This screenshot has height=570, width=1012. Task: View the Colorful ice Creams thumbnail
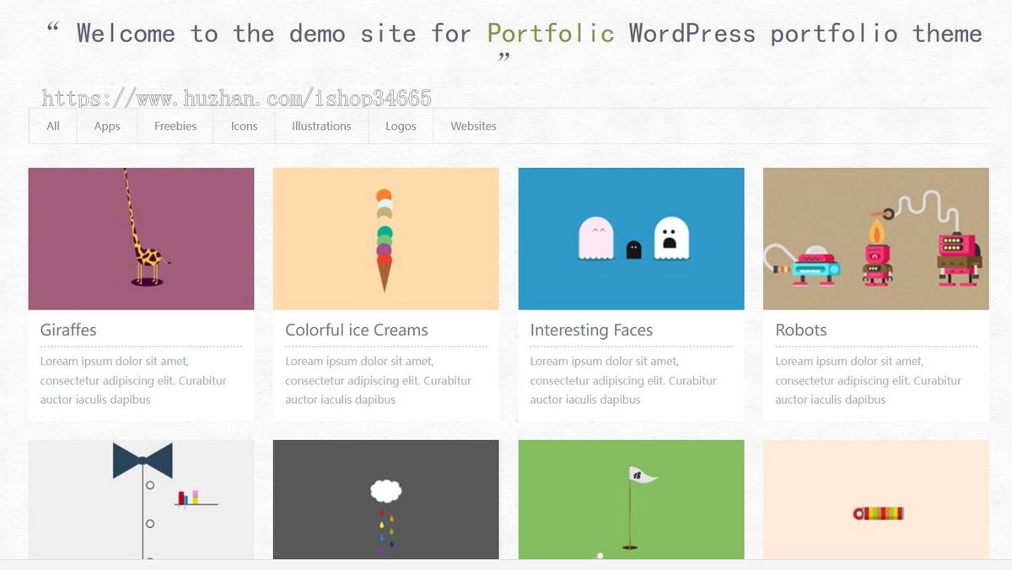tap(385, 239)
